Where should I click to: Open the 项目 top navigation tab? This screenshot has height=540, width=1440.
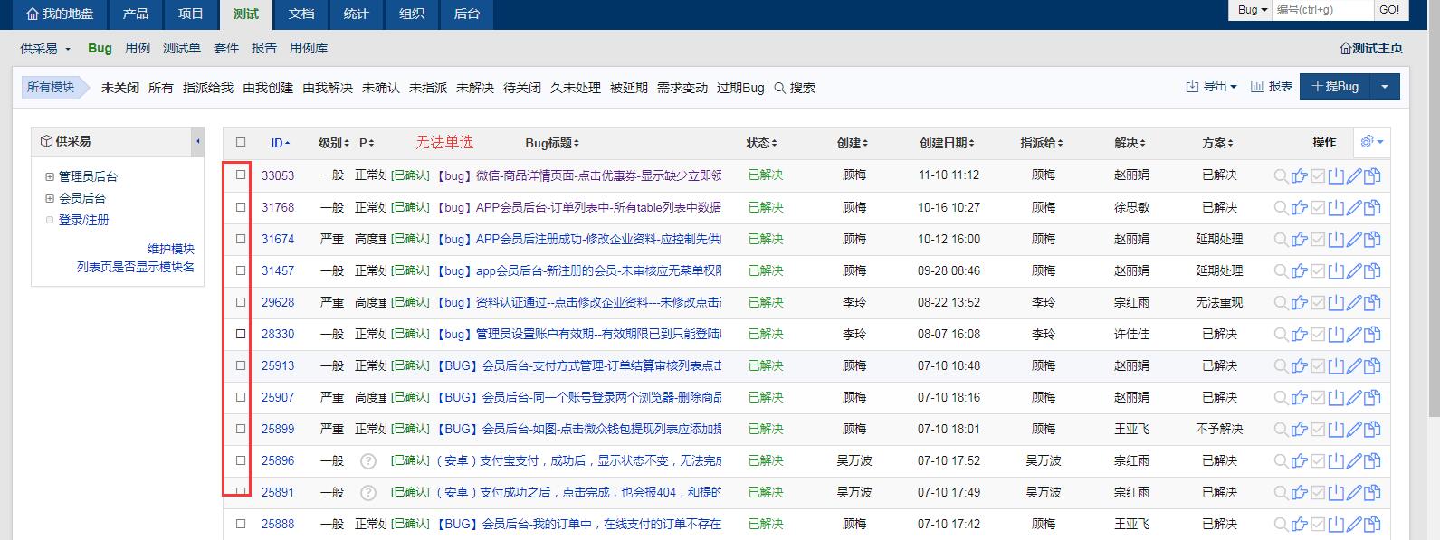pyautogui.click(x=191, y=14)
